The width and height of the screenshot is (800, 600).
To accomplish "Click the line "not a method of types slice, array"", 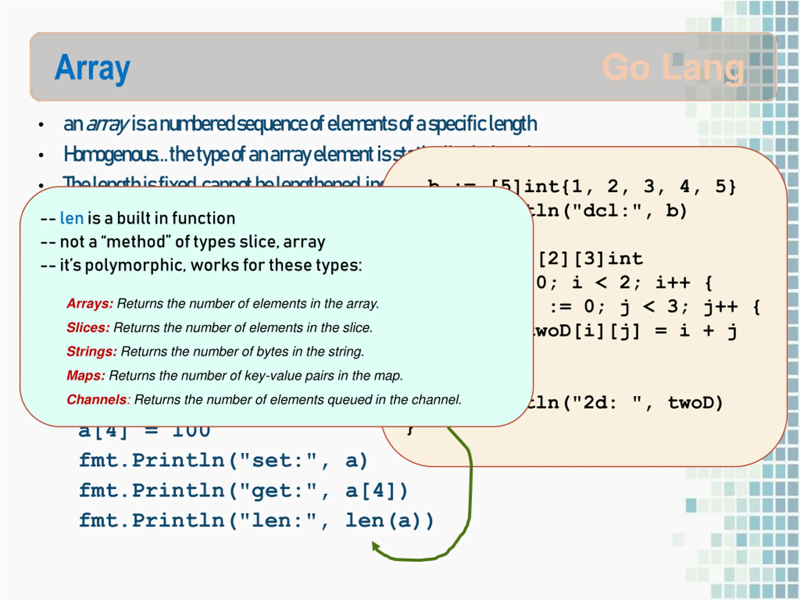I will coord(182,242).
